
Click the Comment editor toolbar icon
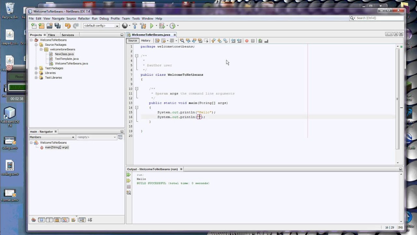260,41
